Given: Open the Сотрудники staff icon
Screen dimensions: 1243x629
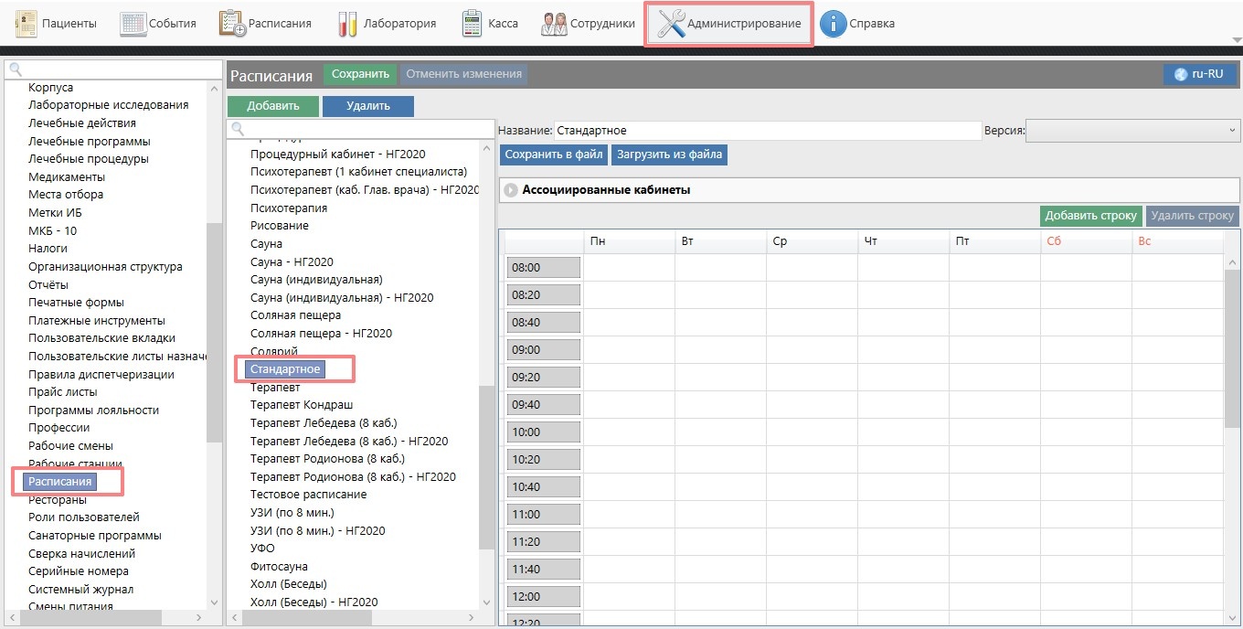Looking at the screenshot, I should pyautogui.click(x=553, y=24).
